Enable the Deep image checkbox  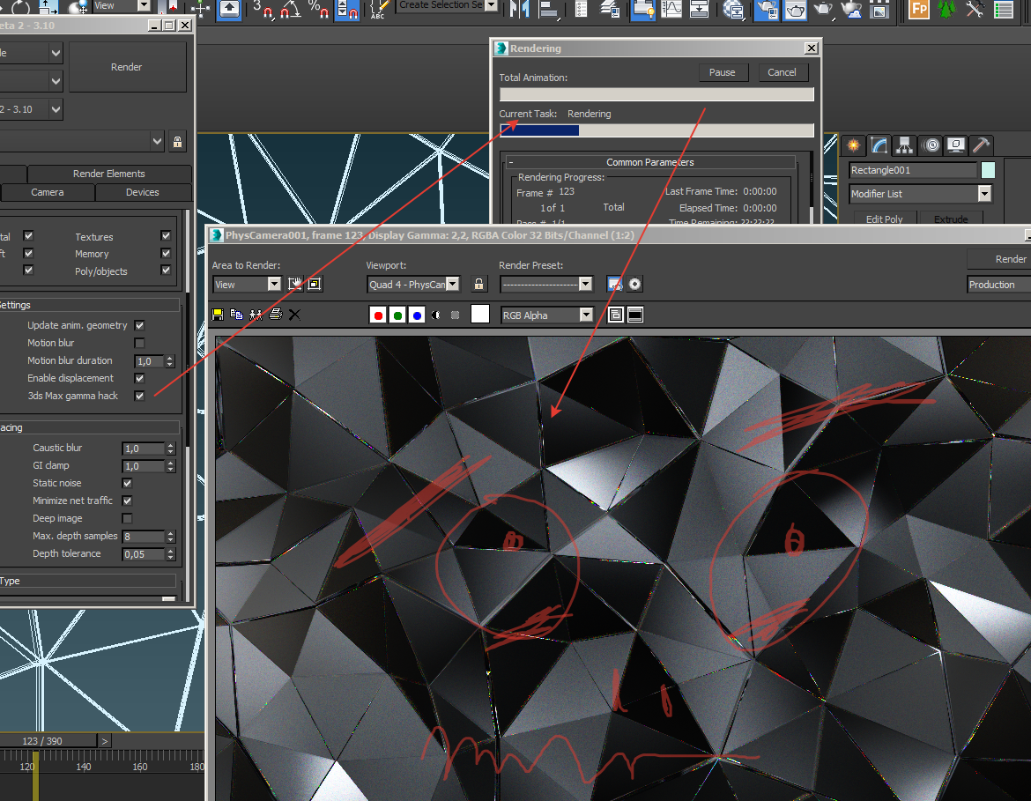coord(128,518)
